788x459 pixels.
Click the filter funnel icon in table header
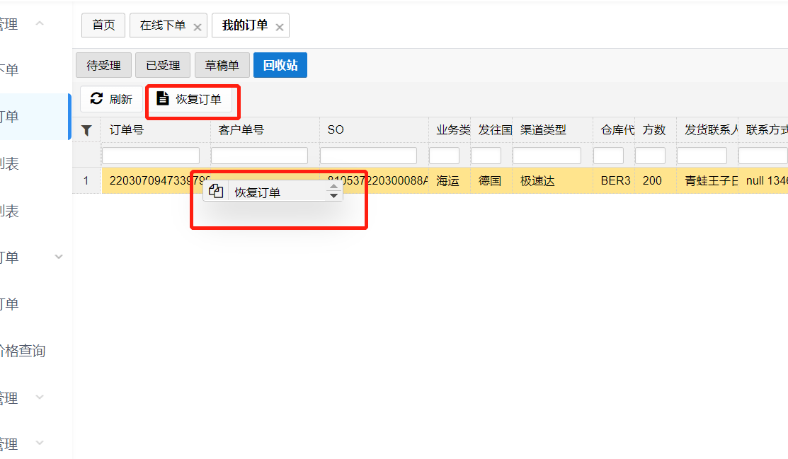[x=86, y=130]
